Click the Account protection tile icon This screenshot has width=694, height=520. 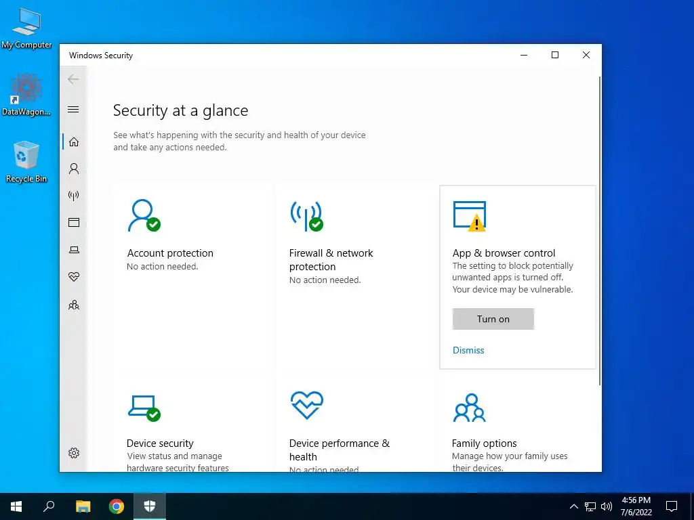144,215
